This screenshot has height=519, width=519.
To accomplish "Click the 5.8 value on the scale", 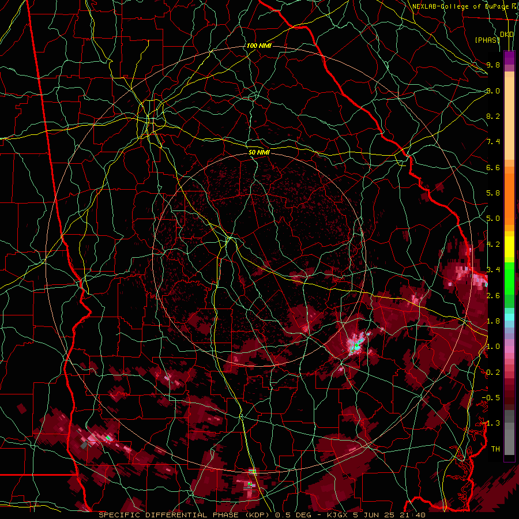I will 493,193.
